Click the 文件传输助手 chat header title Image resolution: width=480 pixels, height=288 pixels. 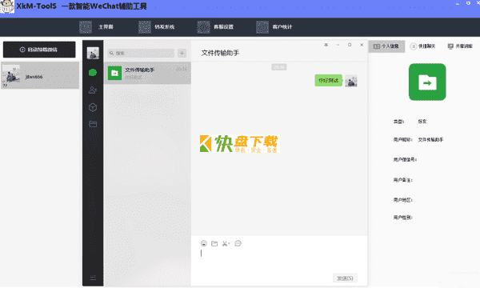tap(220, 53)
